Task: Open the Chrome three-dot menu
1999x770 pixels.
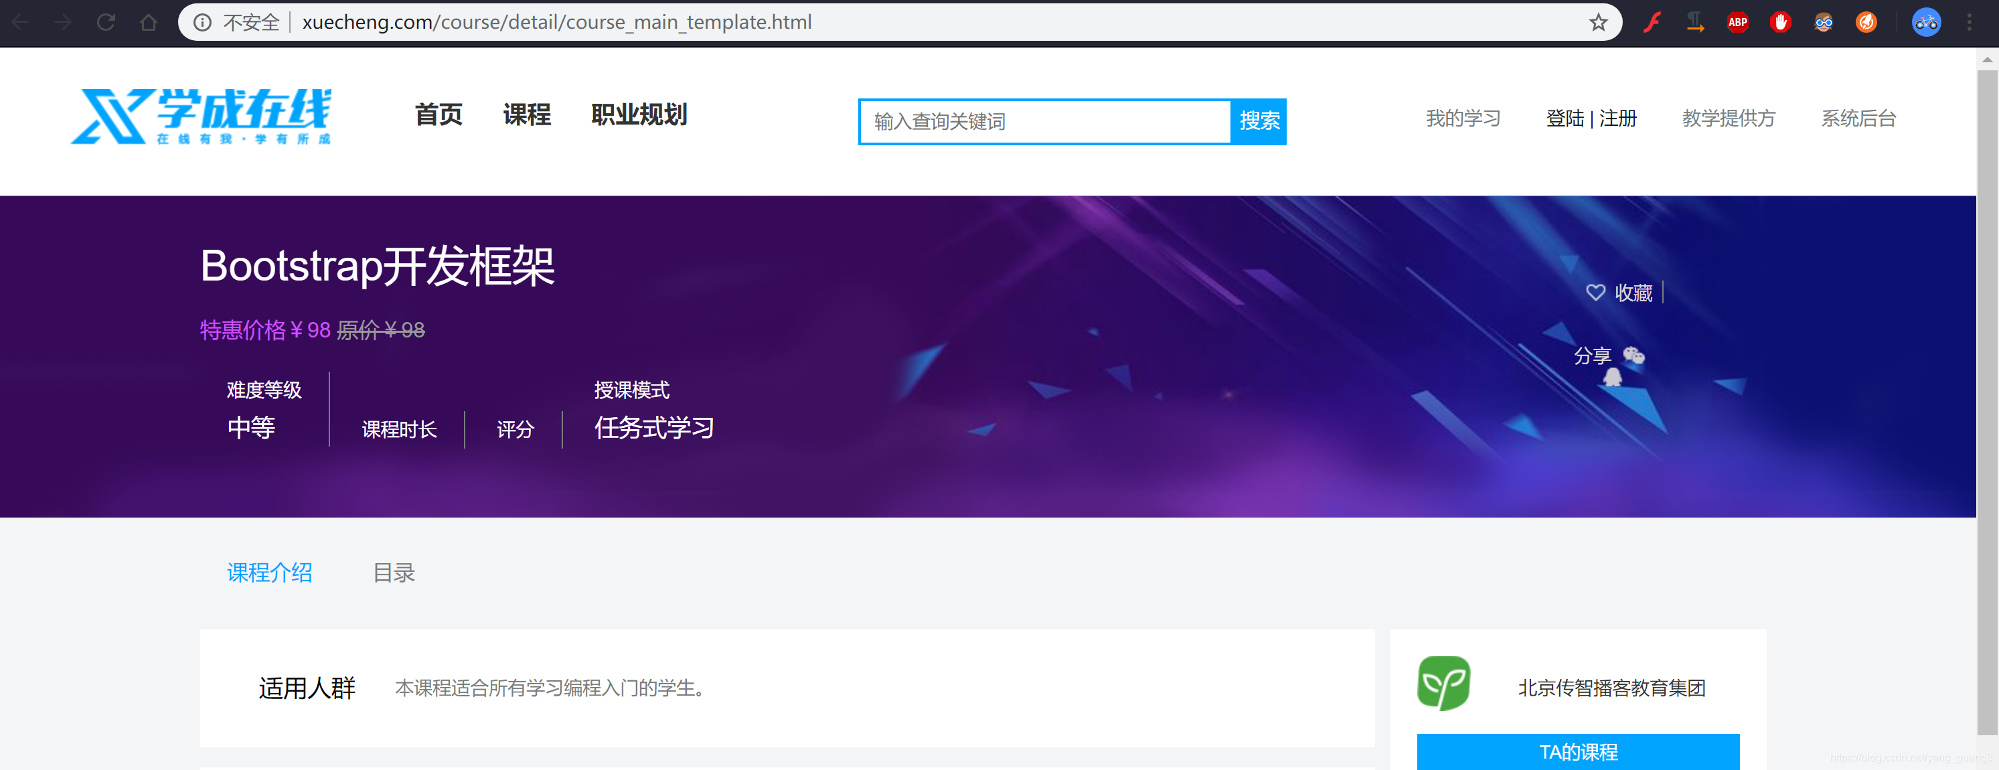Action: coord(1969,23)
